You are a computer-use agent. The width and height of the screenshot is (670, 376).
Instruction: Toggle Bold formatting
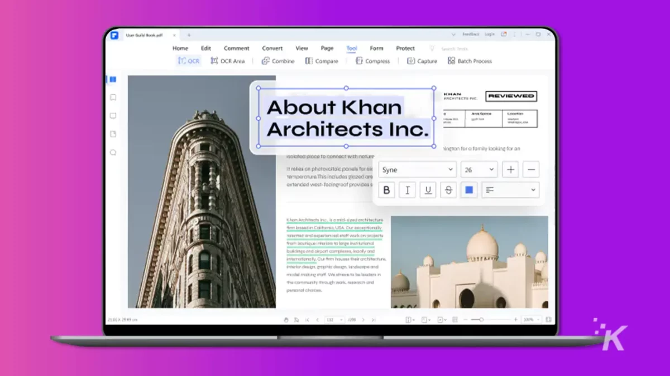click(x=386, y=190)
